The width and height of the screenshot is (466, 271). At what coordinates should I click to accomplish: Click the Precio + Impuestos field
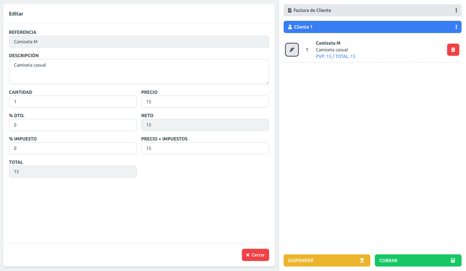coord(205,148)
